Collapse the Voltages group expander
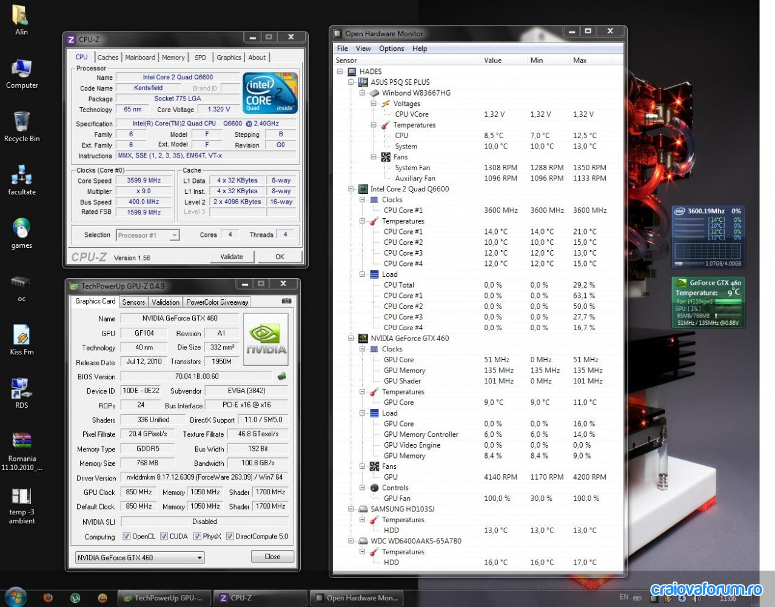775x607 pixels. [x=374, y=104]
